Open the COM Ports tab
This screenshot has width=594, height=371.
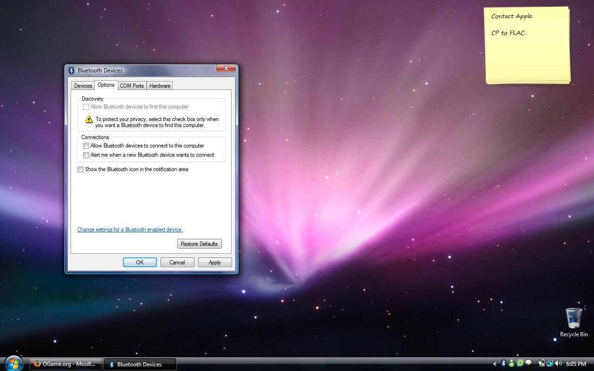point(132,85)
